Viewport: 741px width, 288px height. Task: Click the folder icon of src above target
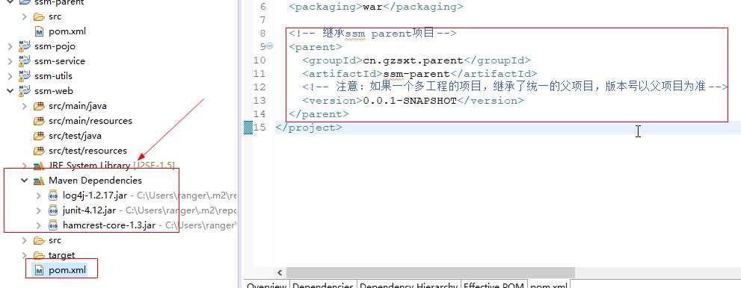39,240
